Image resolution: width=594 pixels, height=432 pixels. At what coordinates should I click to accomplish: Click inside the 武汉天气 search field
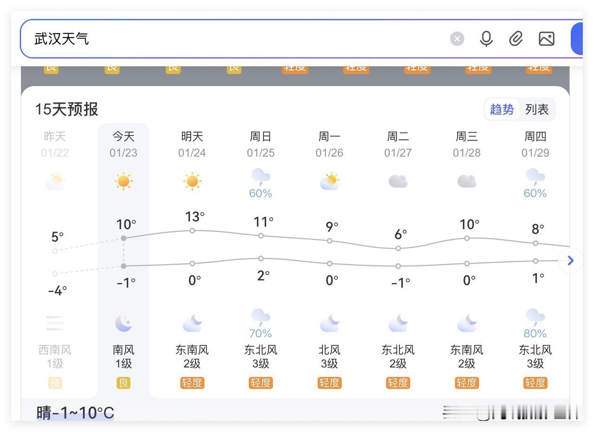click(x=186, y=39)
